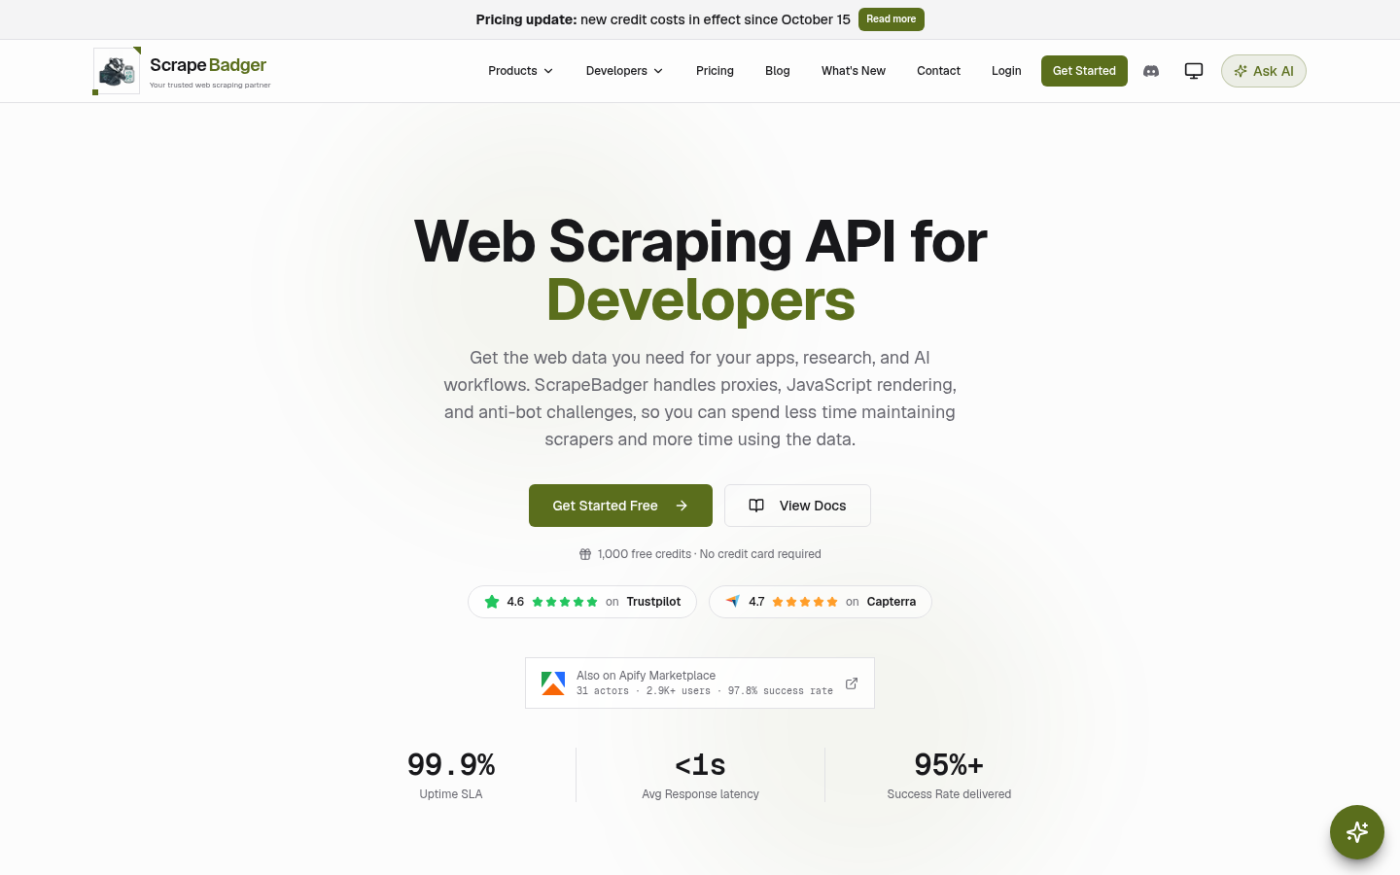Screen dimensions: 1400x875
Task: Open the Contact nav link
Action: tap(938, 71)
